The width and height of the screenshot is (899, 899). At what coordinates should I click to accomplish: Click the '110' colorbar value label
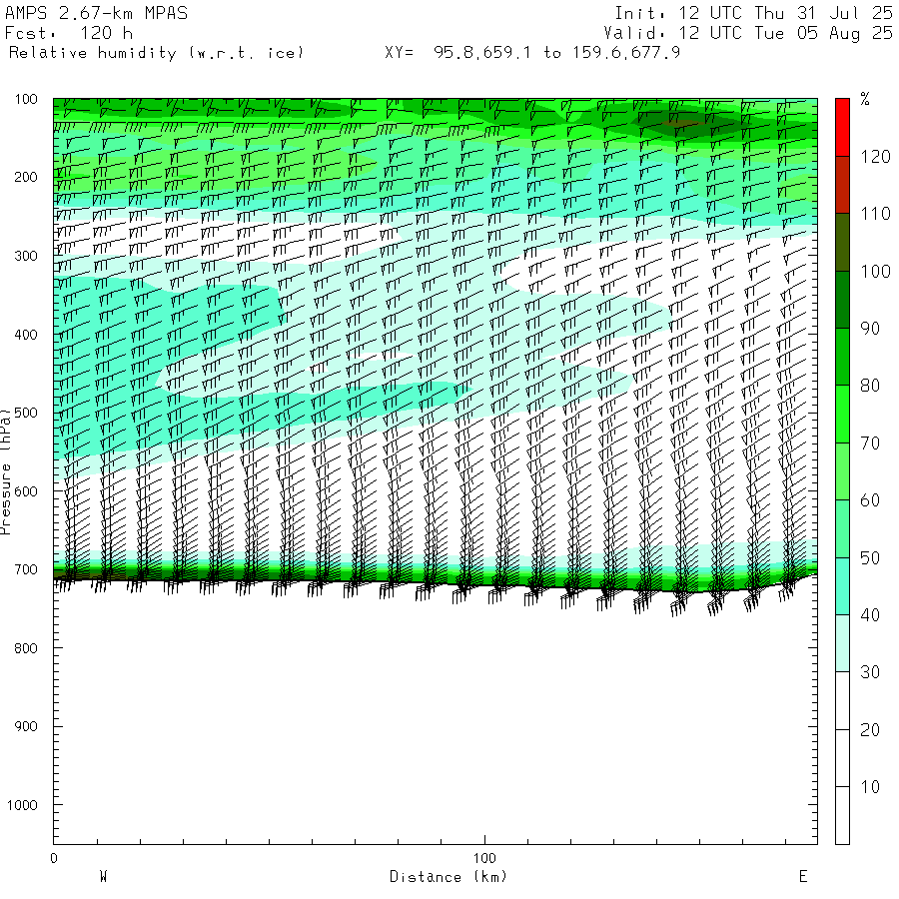pyautogui.click(x=875, y=214)
